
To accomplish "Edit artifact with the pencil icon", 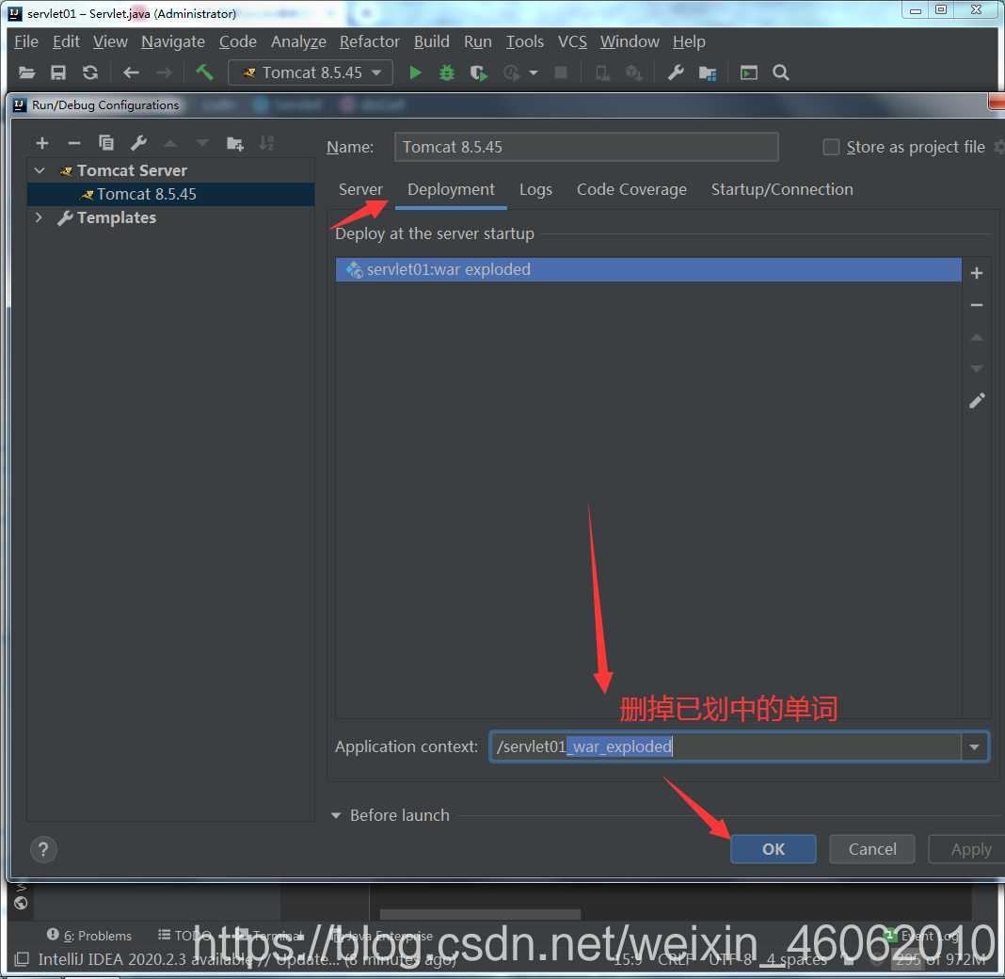I will tap(977, 401).
